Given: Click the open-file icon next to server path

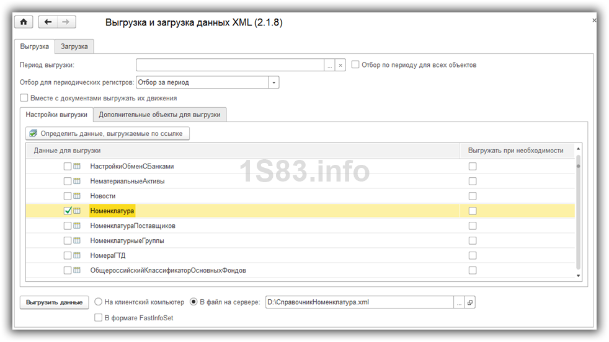Looking at the screenshot, I should click(470, 302).
